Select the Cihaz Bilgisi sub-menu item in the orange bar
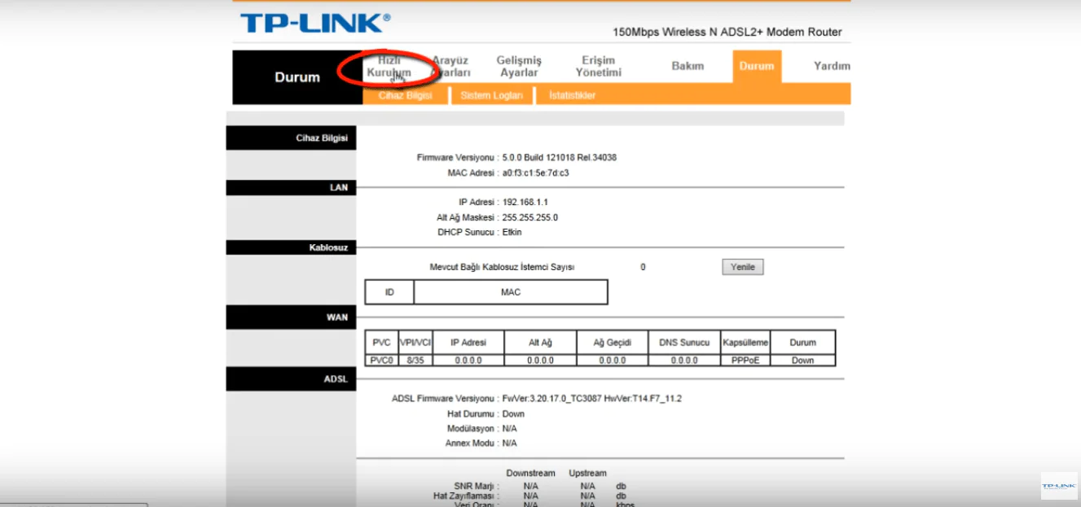1081x507 pixels. point(404,95)
